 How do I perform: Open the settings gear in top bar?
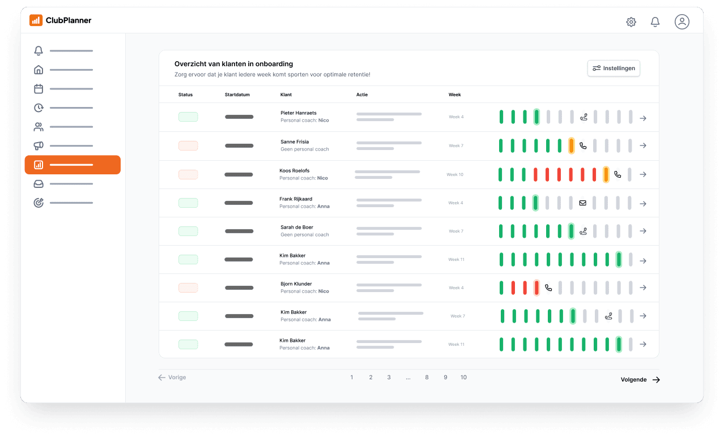(x=631, y=22)
